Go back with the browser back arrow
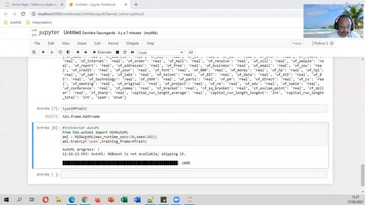Viewport: 365px width, 205px height. point(6,14)
